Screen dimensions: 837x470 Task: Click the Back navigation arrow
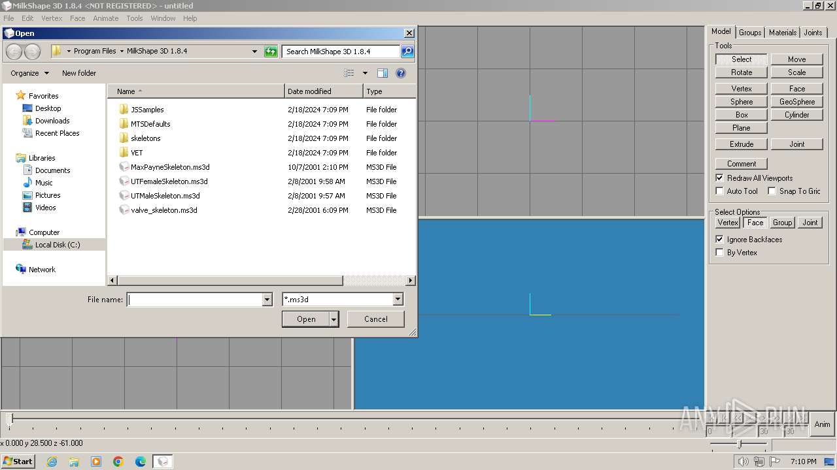[14, 51]
